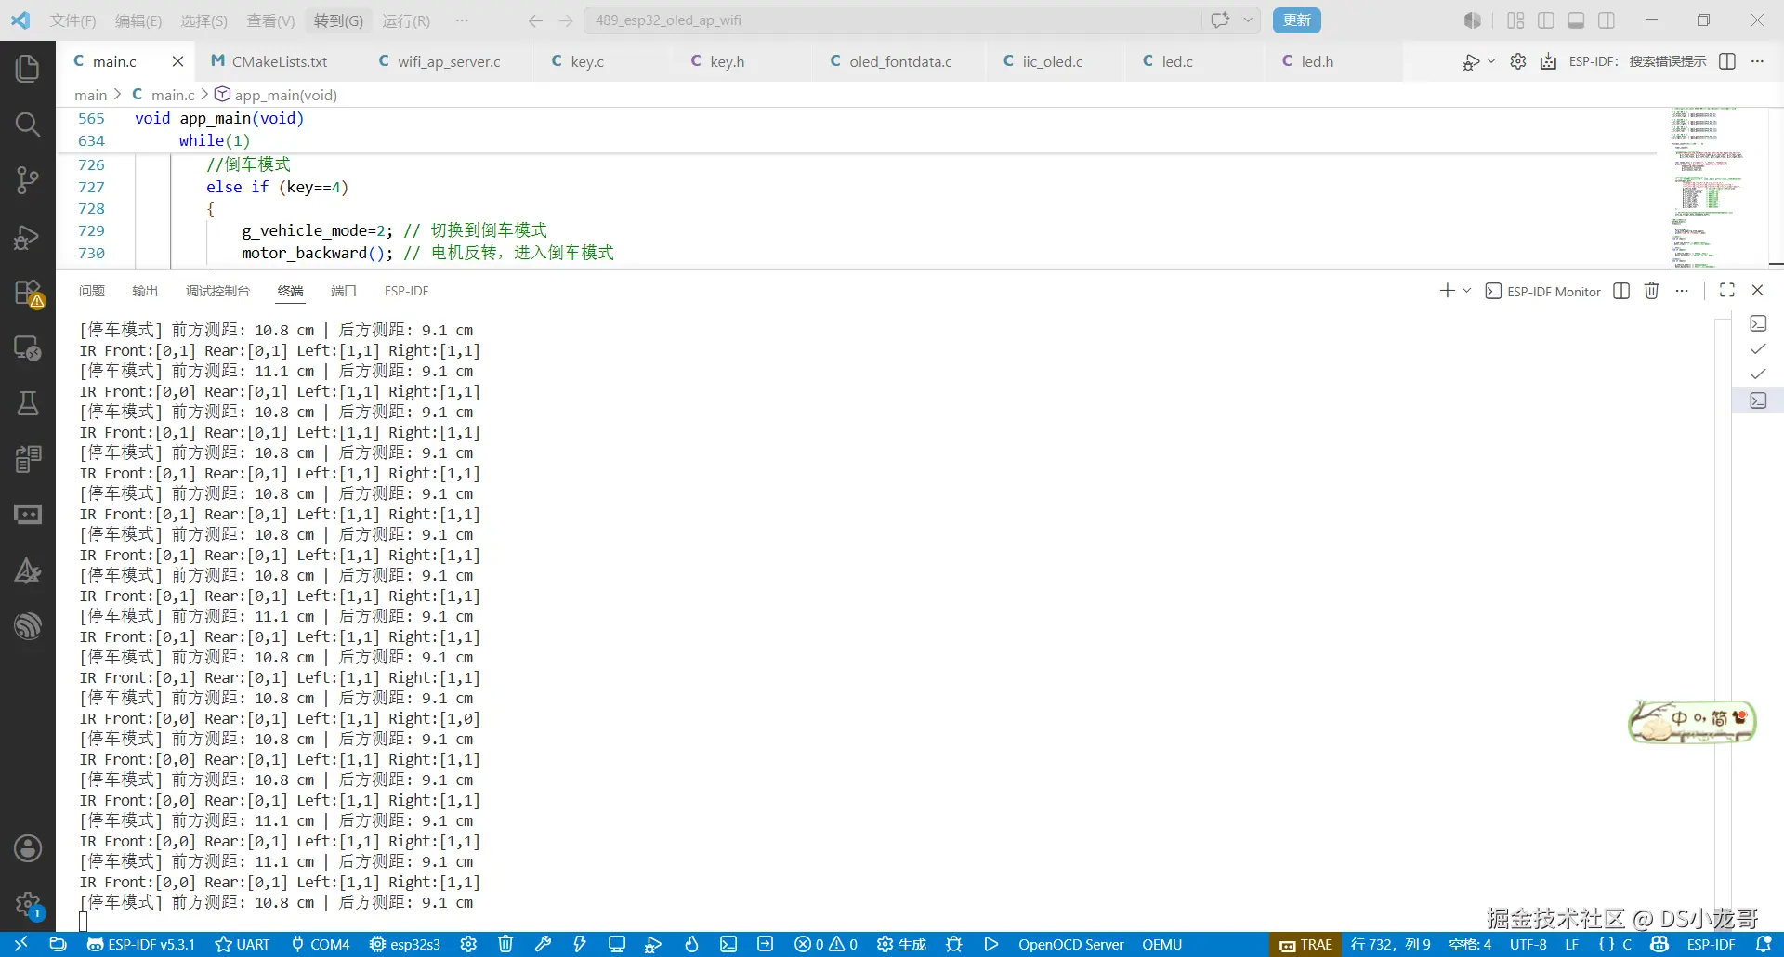Expand the new terminal launch profile dropdown
The width and height of the screenshot is (1784, 957).
pos(1467,291)
